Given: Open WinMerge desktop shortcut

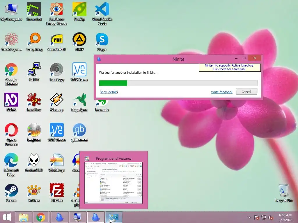Looking at the screenshot, I should click(x=56, y=163).
